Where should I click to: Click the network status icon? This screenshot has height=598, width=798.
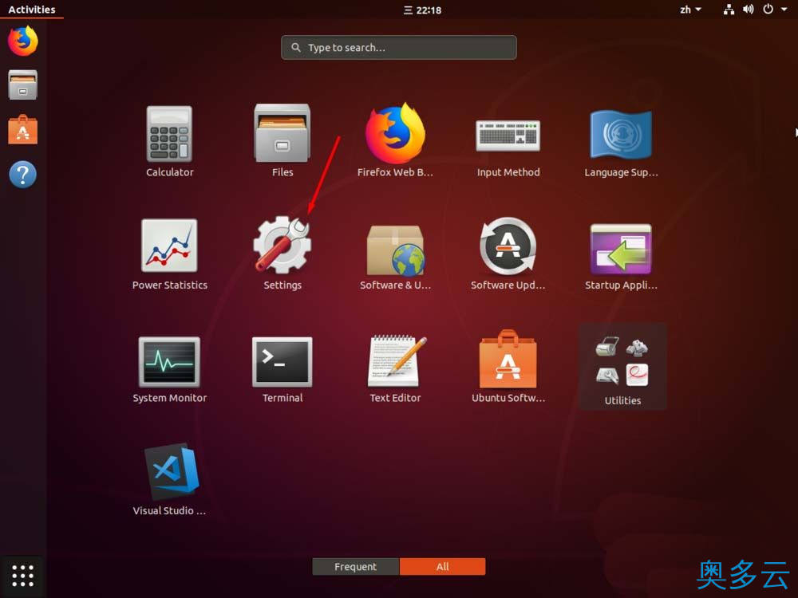[729, 9]
